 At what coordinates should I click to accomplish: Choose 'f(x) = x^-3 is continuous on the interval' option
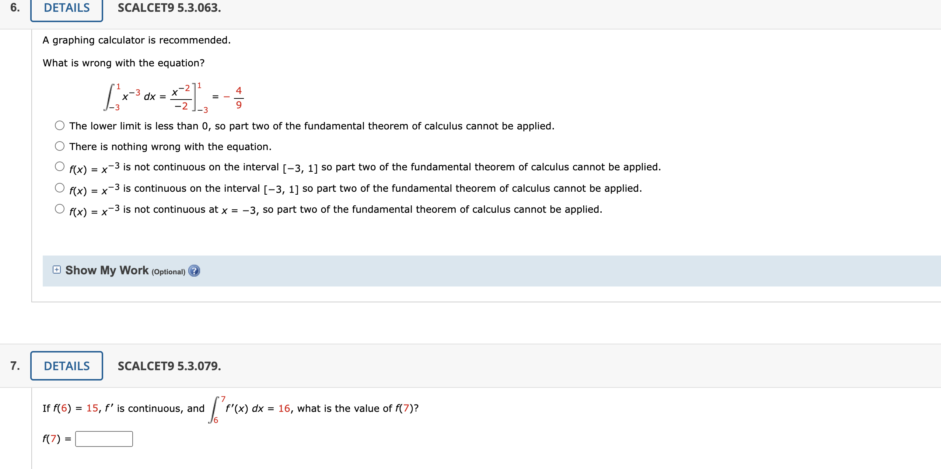point(59,187)
